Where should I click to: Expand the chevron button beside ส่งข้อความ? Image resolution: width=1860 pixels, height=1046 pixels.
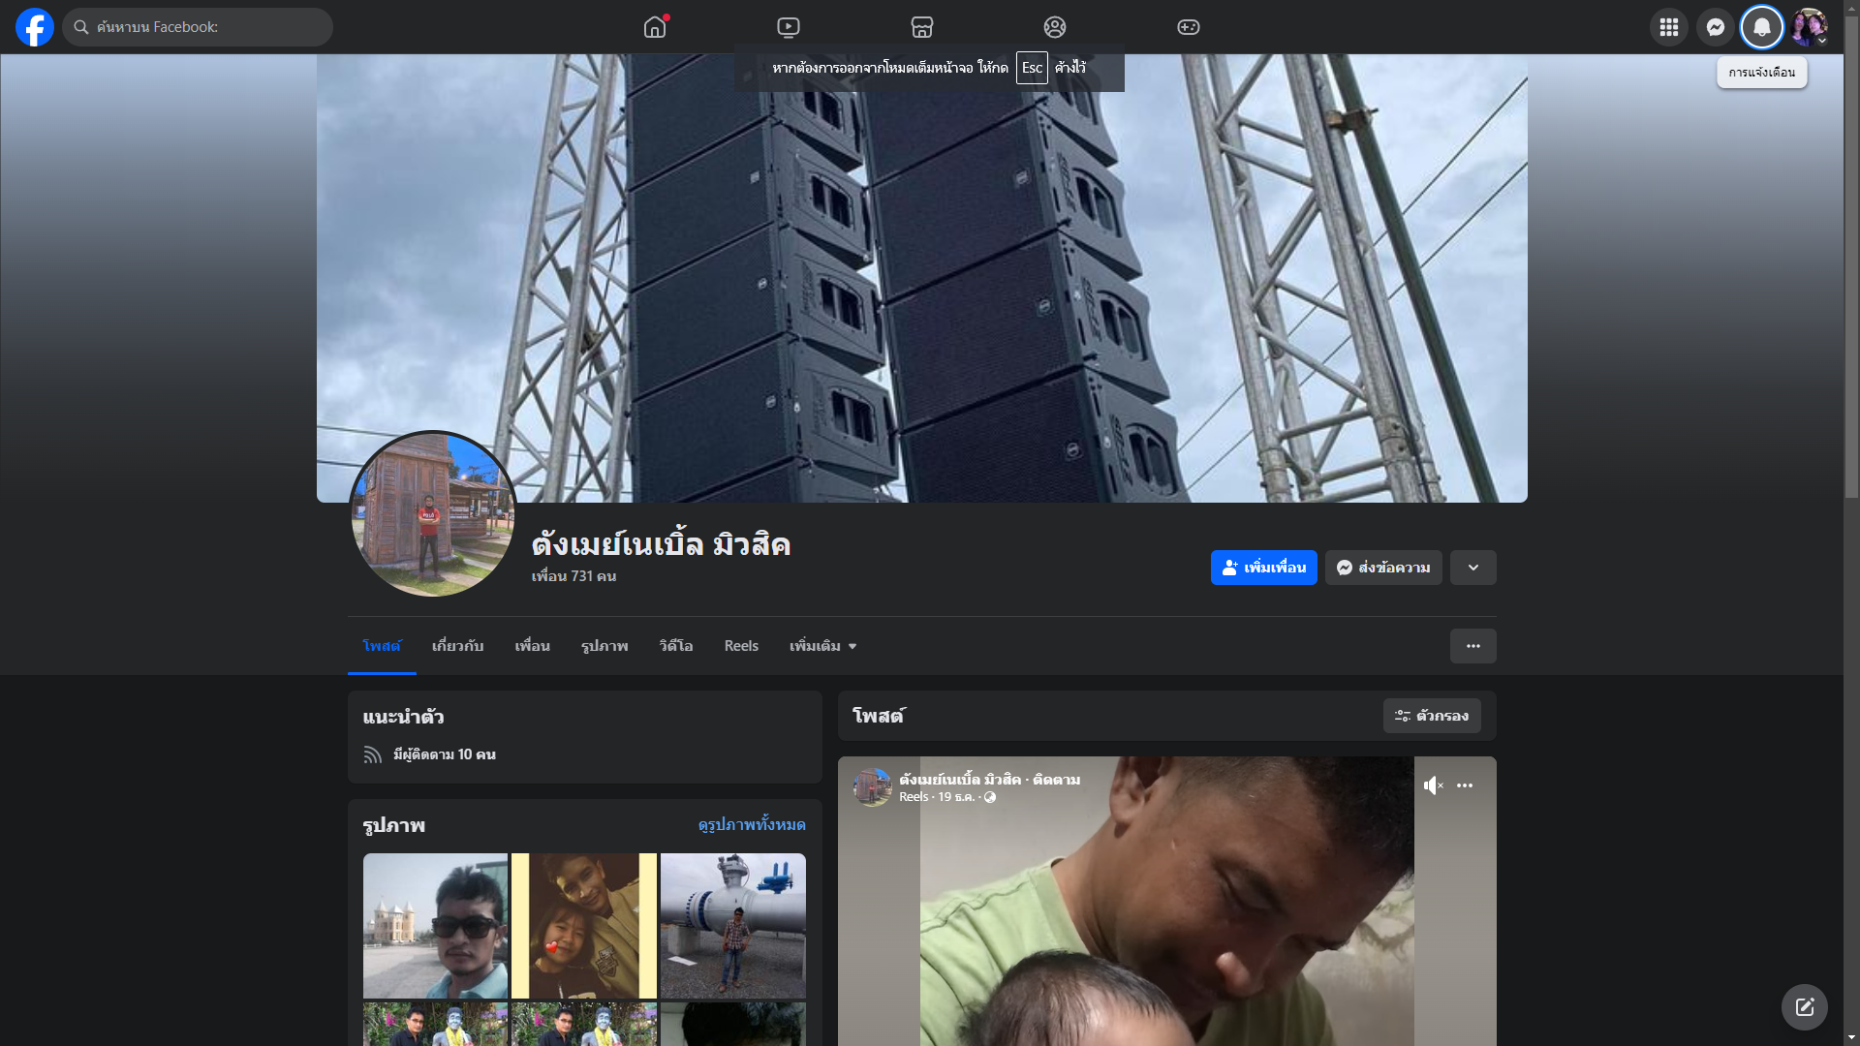pos(1472,568)
